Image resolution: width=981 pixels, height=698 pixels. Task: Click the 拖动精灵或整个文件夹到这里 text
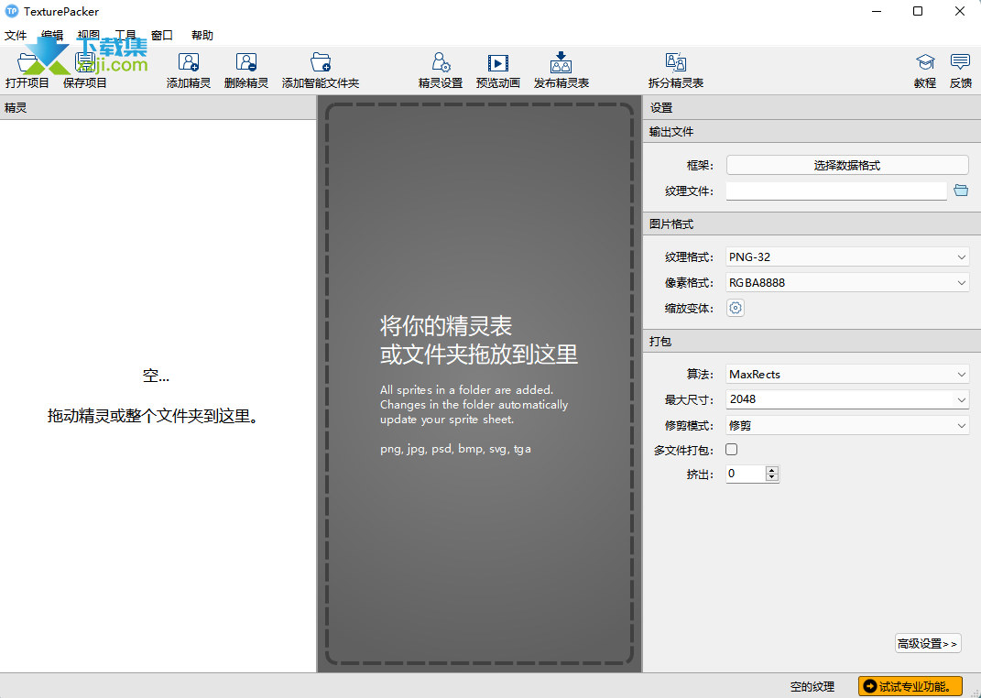(153, 416)
